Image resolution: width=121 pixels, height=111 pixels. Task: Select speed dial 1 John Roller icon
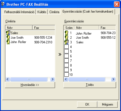pyautogui.click(x=66, y=33)
